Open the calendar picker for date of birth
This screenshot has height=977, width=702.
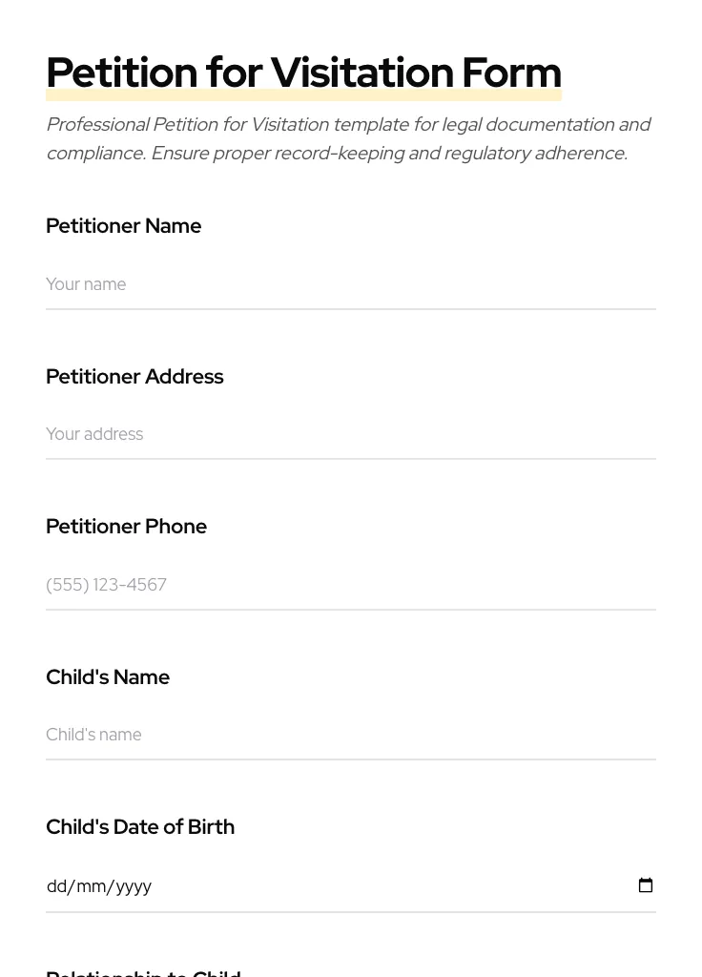[x=646, y=885]
